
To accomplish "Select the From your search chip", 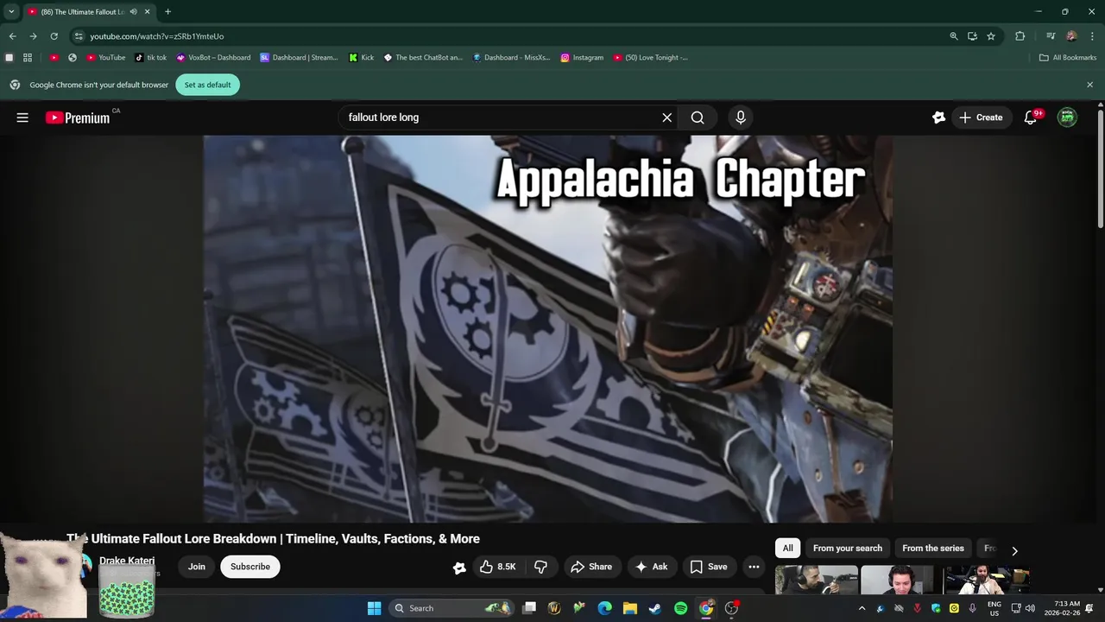I will pos(848,549).
